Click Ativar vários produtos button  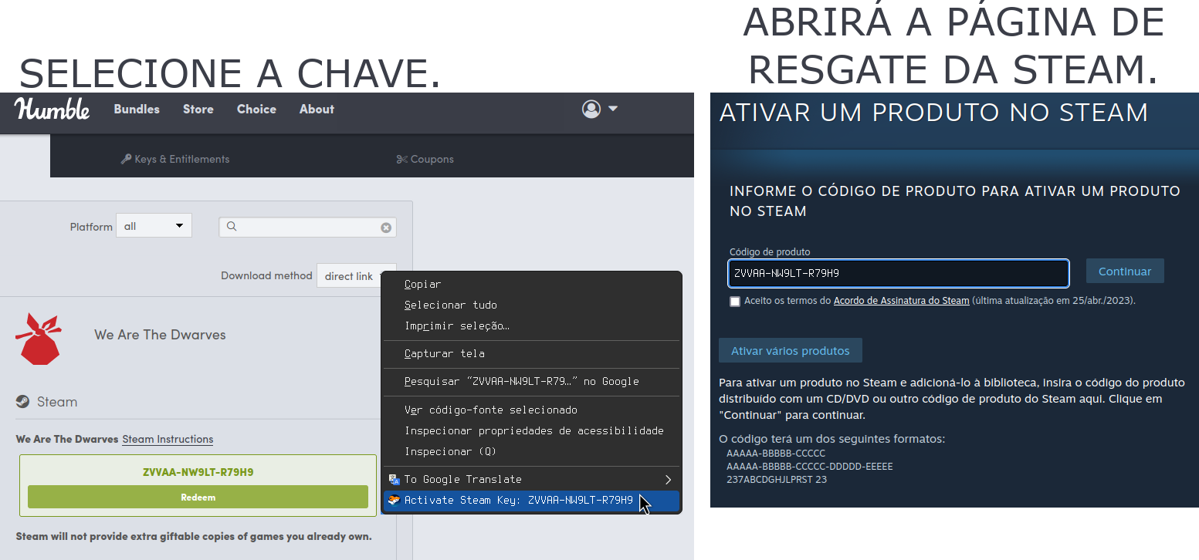791,350
